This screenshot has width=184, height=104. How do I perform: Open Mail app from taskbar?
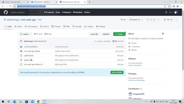32,101
